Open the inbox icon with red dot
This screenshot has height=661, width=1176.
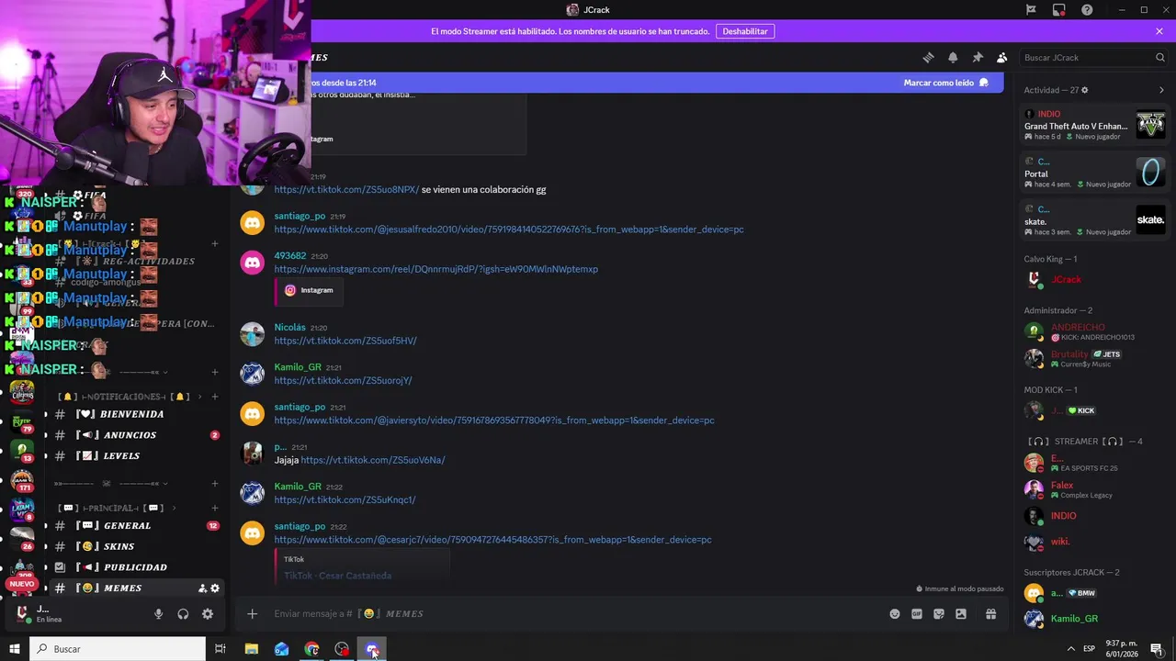tap(1059, 10)
